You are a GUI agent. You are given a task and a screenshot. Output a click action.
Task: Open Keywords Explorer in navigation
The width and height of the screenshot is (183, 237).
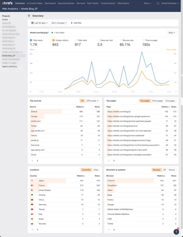(66, 3)
